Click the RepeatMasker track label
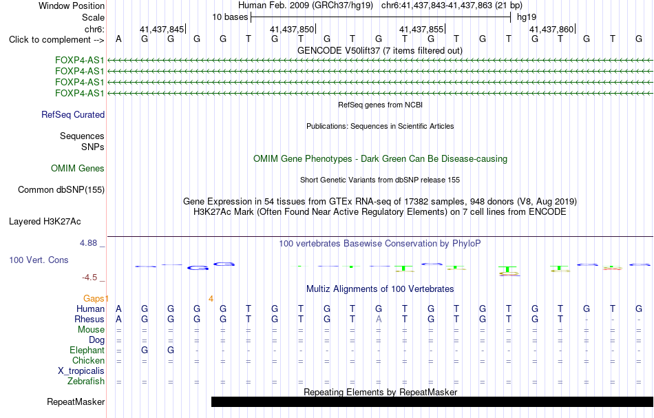Image resolution: width=654 pixels, height=418 pixels. point(76,401)
